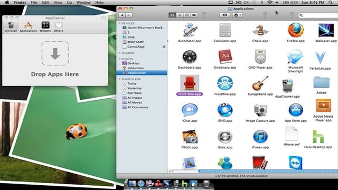Select FrostWire.app icon

225,83
